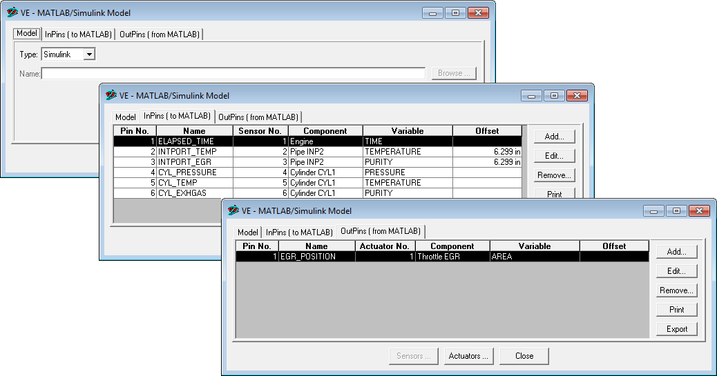Click the PRESSURE variable cell for CYL_PRESSURE
Screen dimensions: 717x376
408,172
